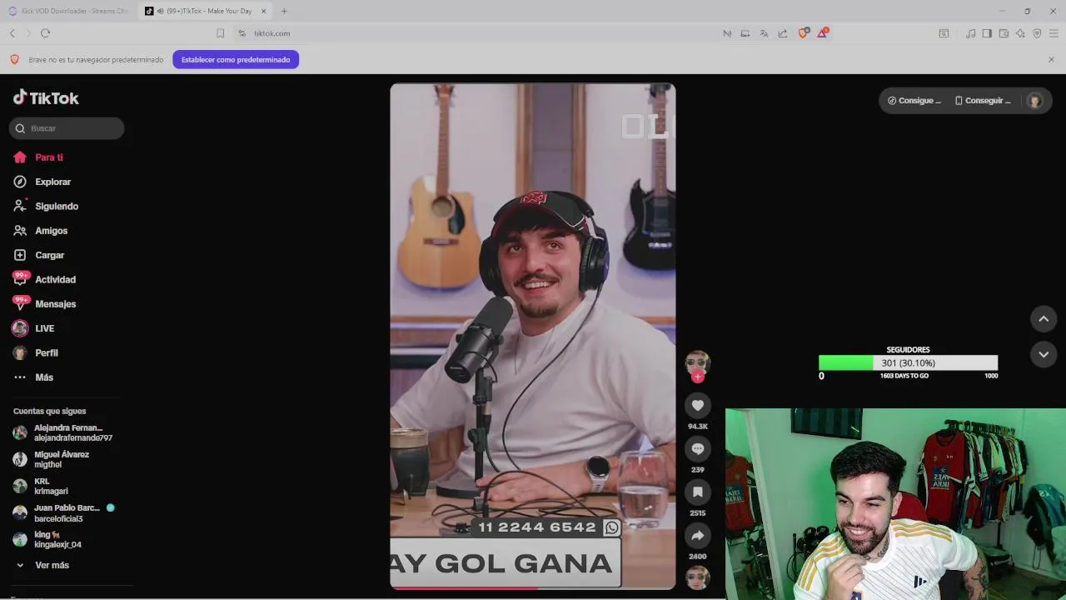Go to the Explorar section
The width and height of the screenshot is (1066, 600).
click(42, 182)
